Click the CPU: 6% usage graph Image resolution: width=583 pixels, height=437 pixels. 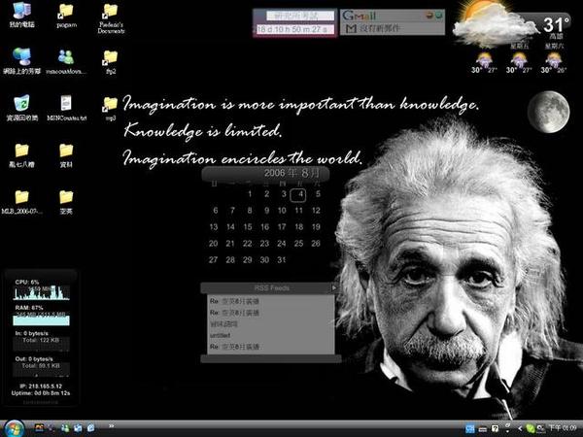click(41, 292)
